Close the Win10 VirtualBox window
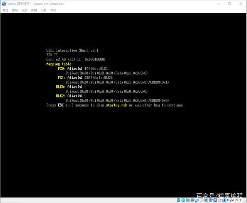Image resolution: width=247 pixels, height=203 pixels. pyautogui.click(x=240, y=3)
